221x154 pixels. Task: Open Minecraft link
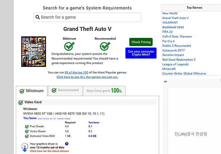[169, 69]
